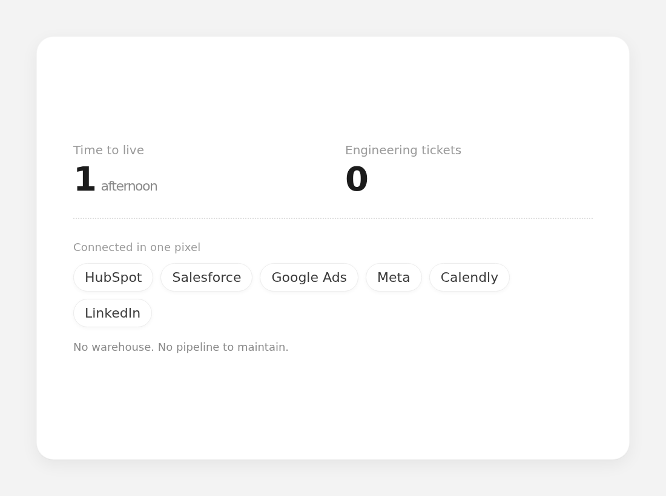Click the Google Ads chip
This screenshot has width=666, height=496.
309,278
